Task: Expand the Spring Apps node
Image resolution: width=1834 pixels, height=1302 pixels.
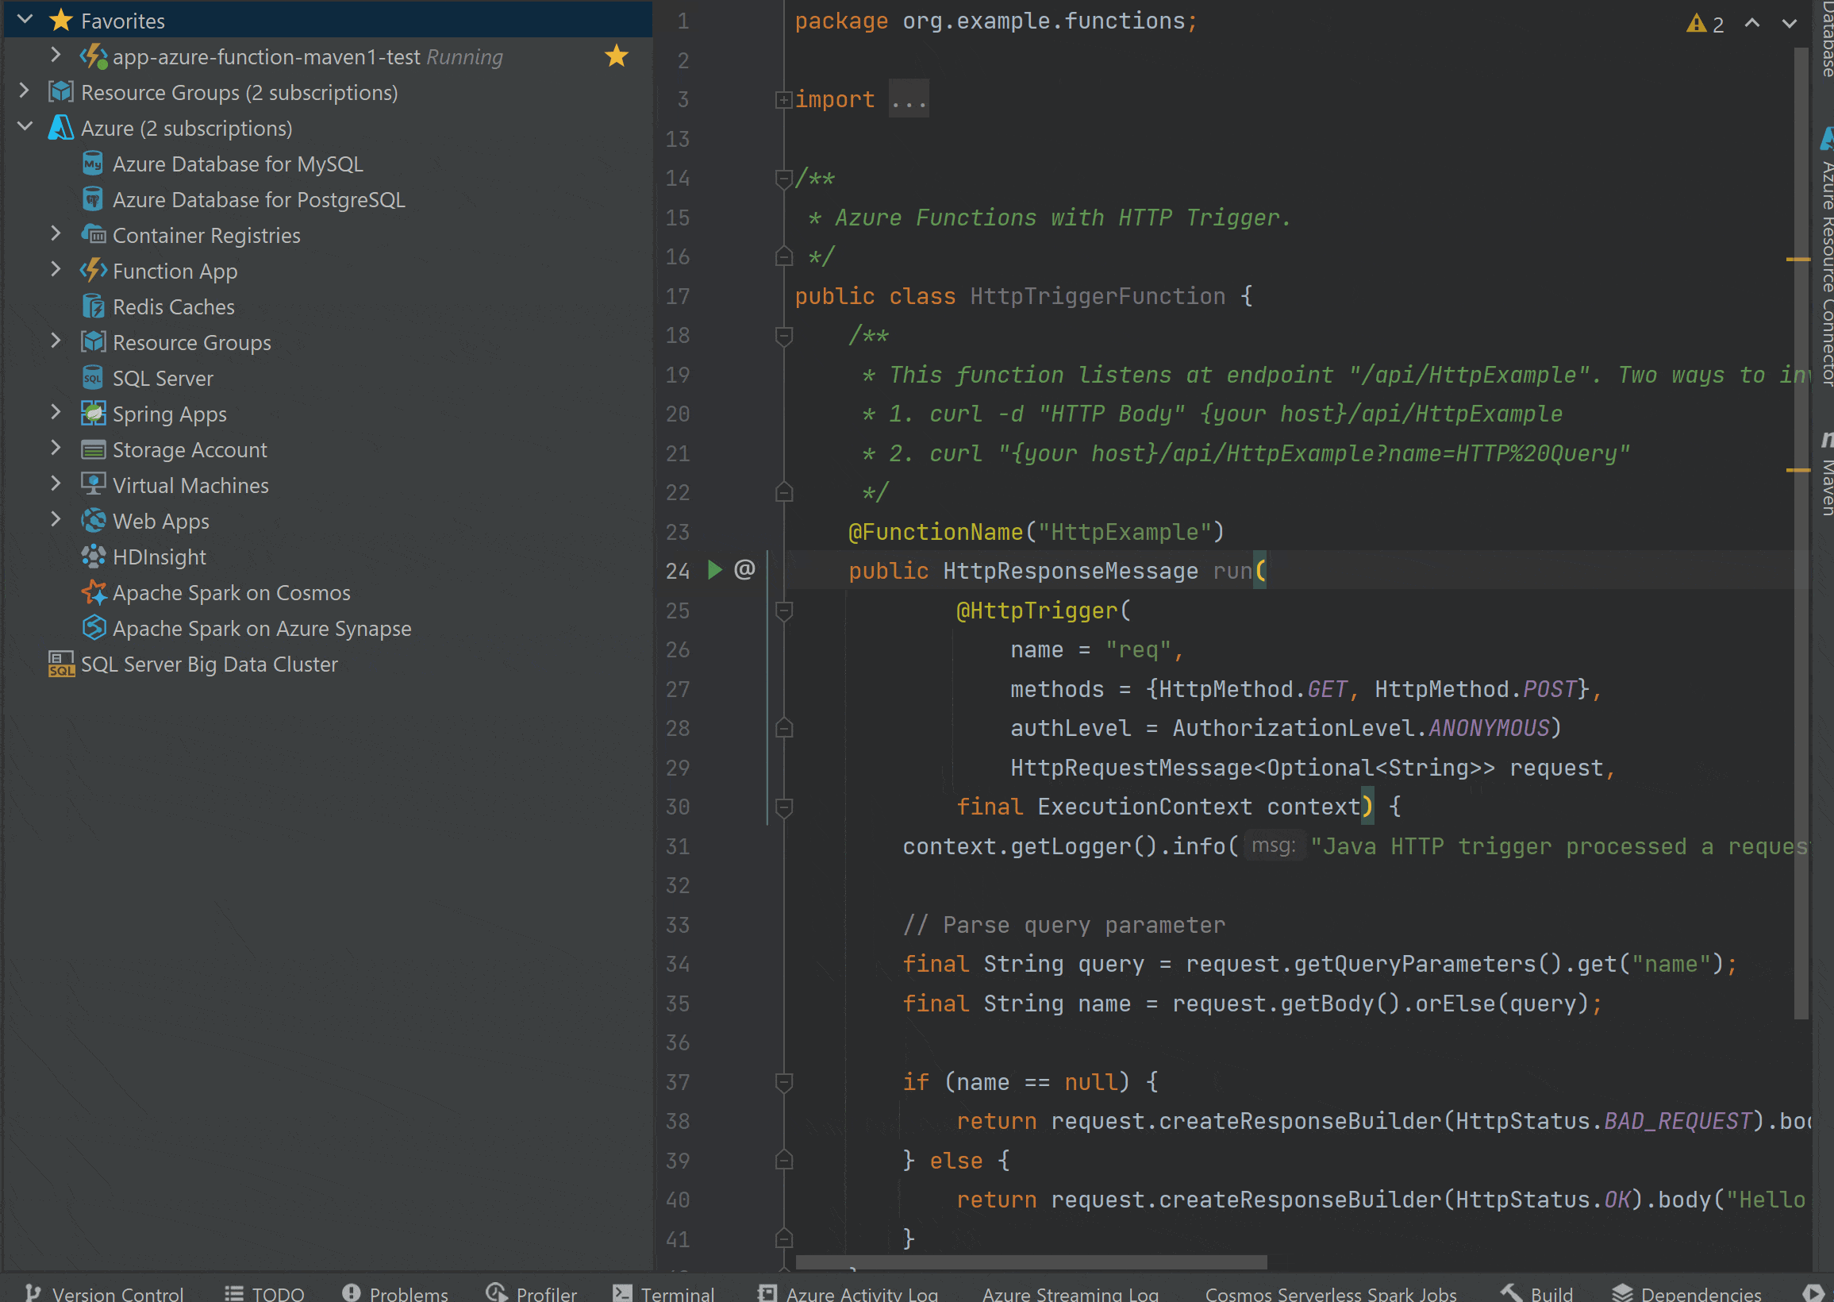Action: click(56, 412)
